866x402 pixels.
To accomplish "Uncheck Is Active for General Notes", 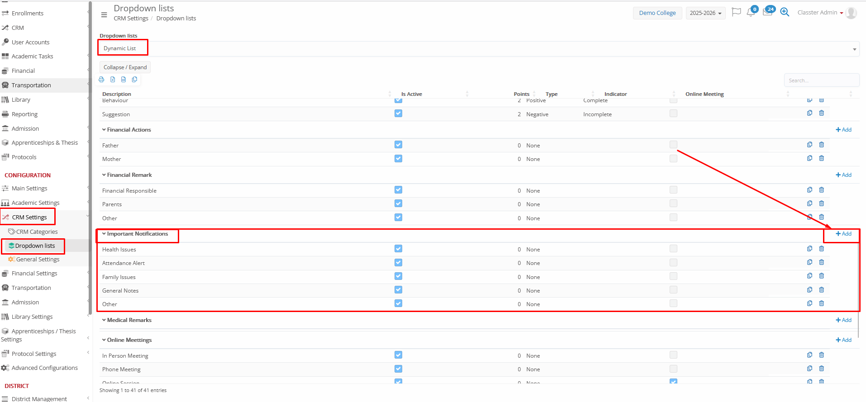I will click(398, 290).
